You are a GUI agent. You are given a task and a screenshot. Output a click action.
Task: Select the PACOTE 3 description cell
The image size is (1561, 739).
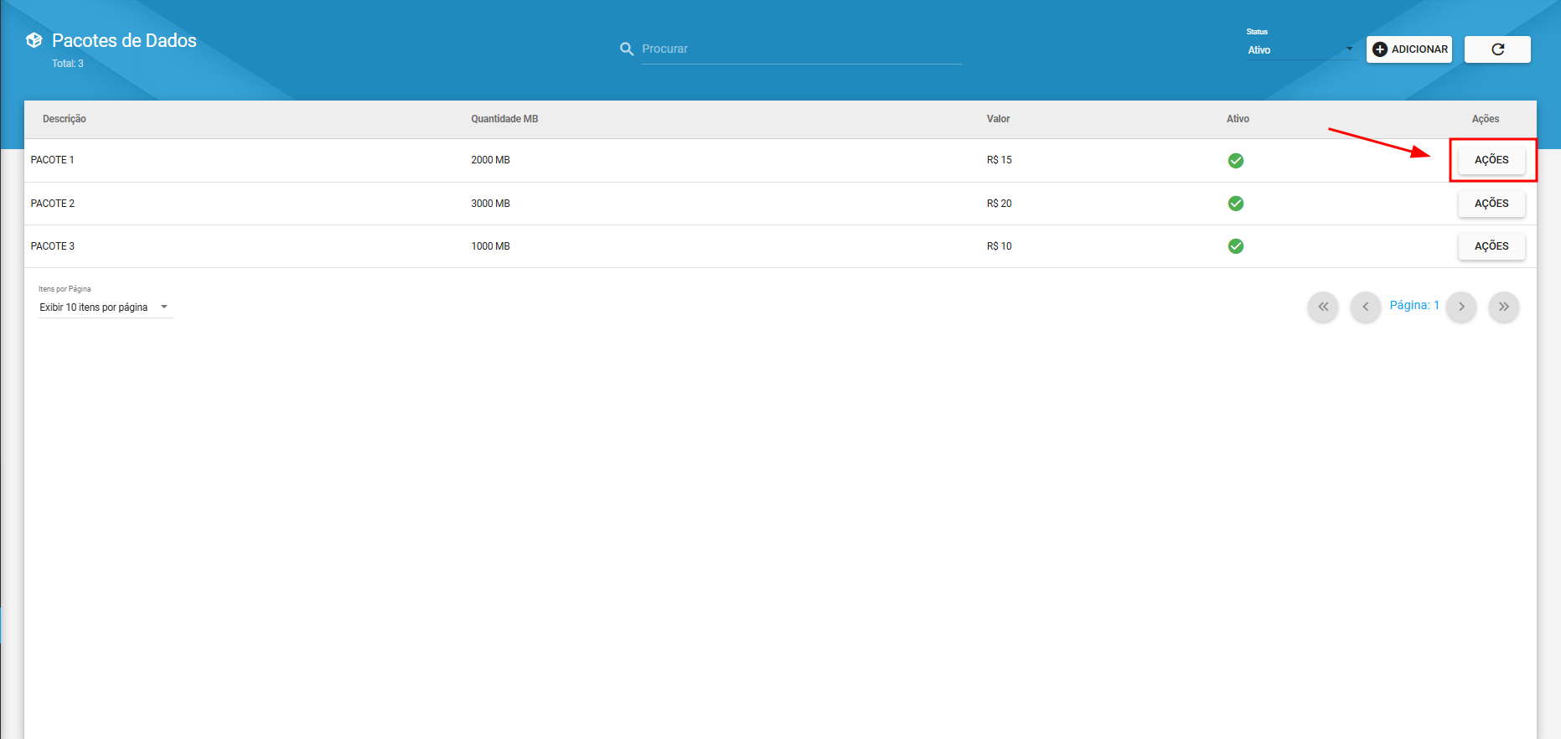point(53,246)
